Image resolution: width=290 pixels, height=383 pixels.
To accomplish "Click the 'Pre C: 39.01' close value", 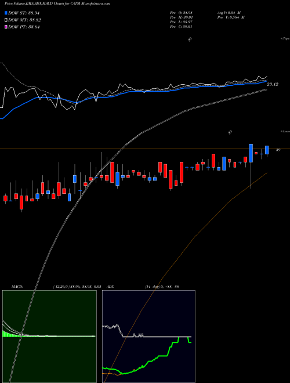I will 181,27.
